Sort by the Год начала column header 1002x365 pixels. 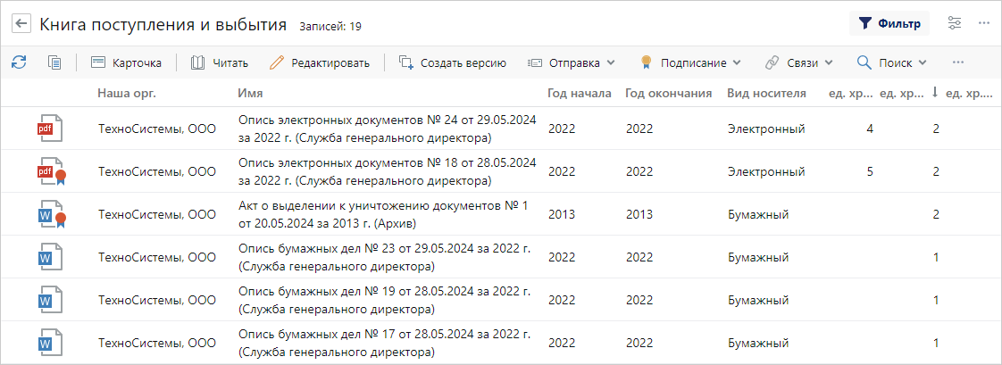579,93
